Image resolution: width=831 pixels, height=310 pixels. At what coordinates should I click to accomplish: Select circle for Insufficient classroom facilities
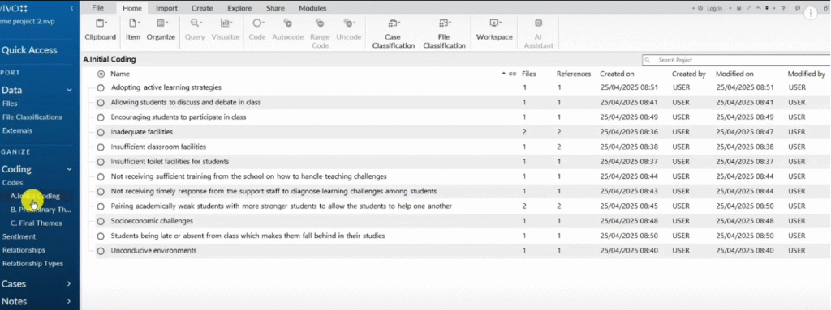click(101, 147)
